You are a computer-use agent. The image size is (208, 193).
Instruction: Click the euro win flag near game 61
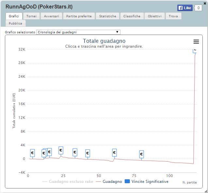pyautogui.click(x=114, y=153)
